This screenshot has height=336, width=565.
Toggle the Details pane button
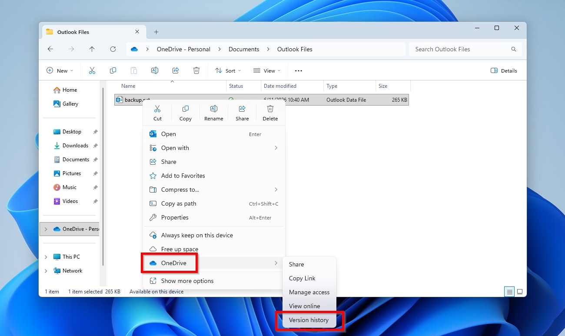pos(504,70)
